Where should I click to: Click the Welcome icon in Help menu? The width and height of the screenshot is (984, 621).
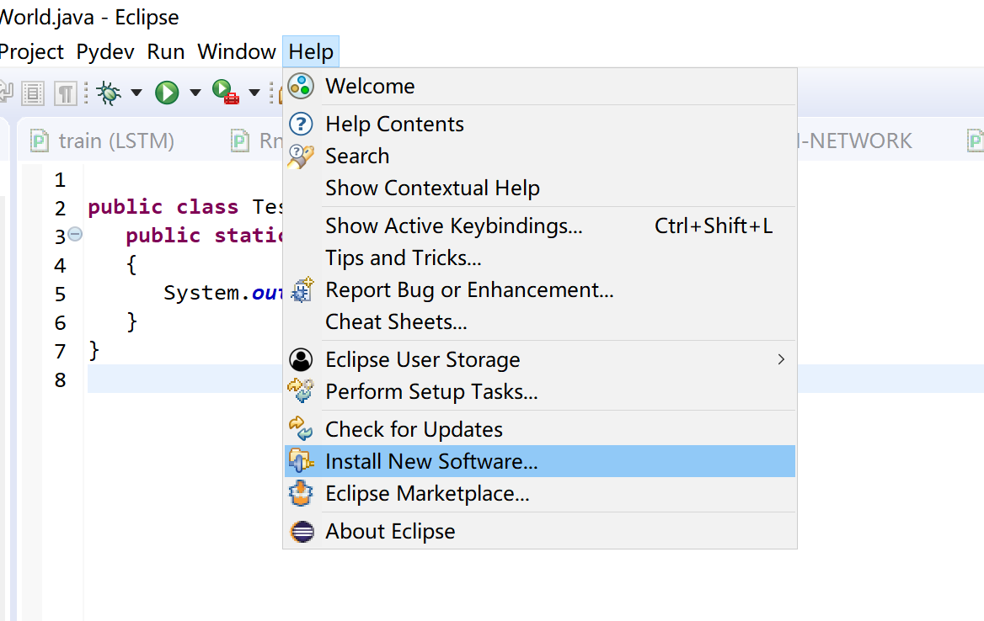[x=301, y=86]
